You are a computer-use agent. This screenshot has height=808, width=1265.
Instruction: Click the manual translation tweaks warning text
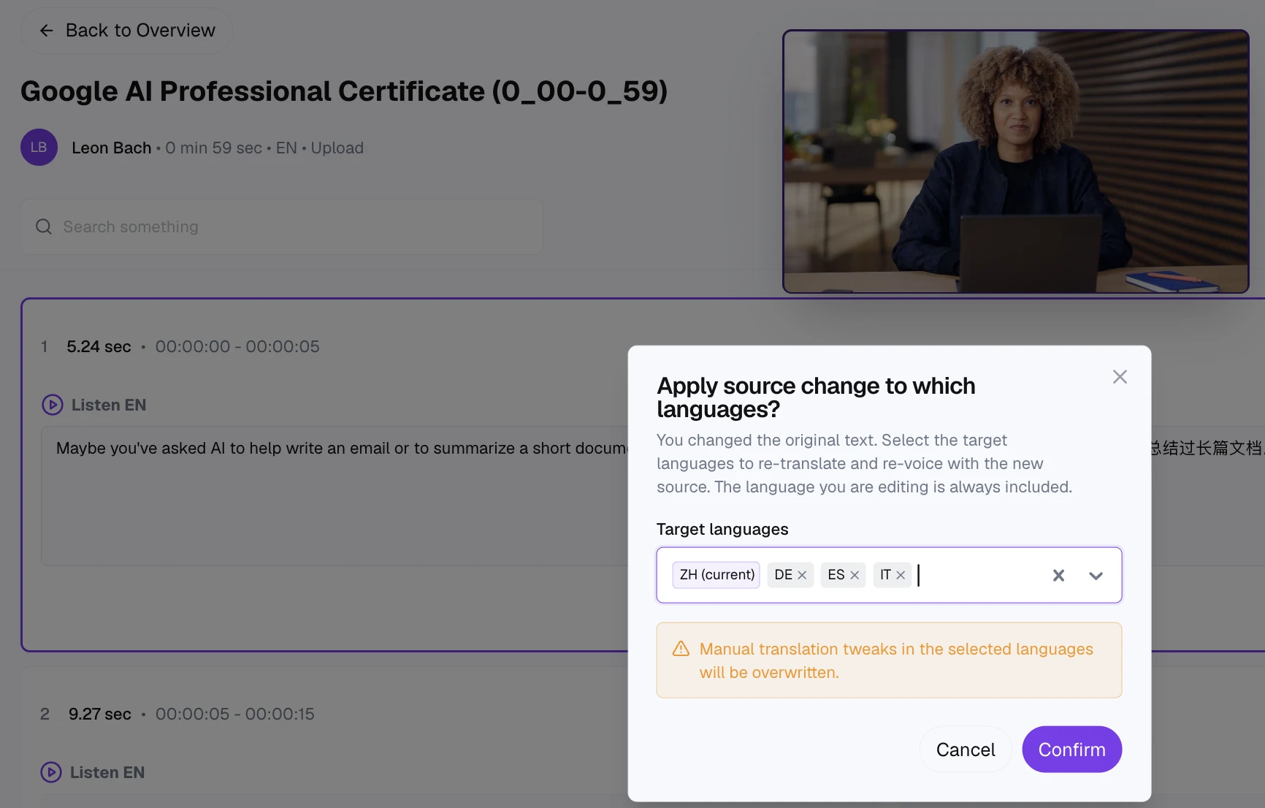[896, 660]
